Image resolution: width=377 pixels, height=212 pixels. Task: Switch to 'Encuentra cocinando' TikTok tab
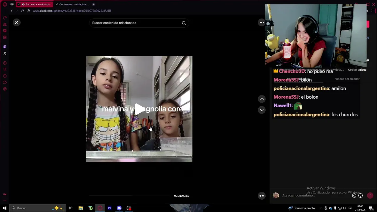[35, 4]
